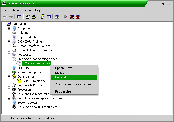Expand the Network adapters node

tap(9, 72)
